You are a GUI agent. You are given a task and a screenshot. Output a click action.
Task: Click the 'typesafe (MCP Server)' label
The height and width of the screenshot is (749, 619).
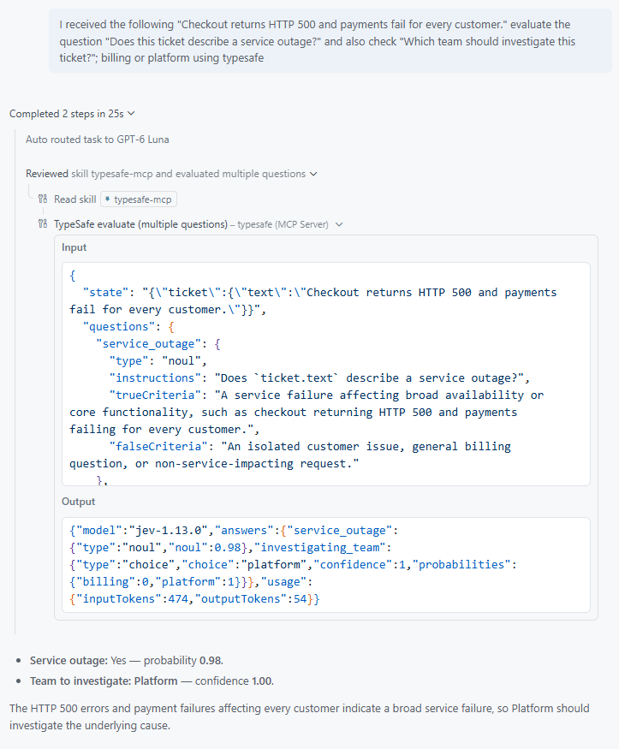tap(283, 224)
